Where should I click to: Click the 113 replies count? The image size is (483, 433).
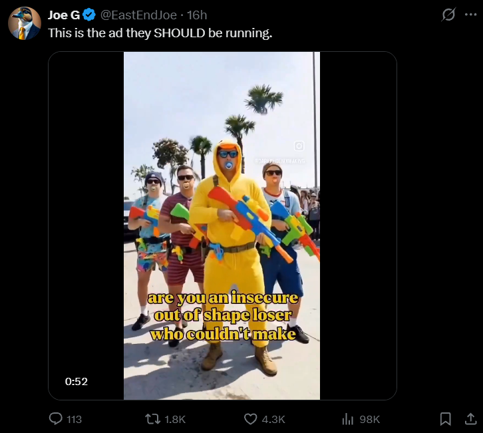[x=75, y=419]
